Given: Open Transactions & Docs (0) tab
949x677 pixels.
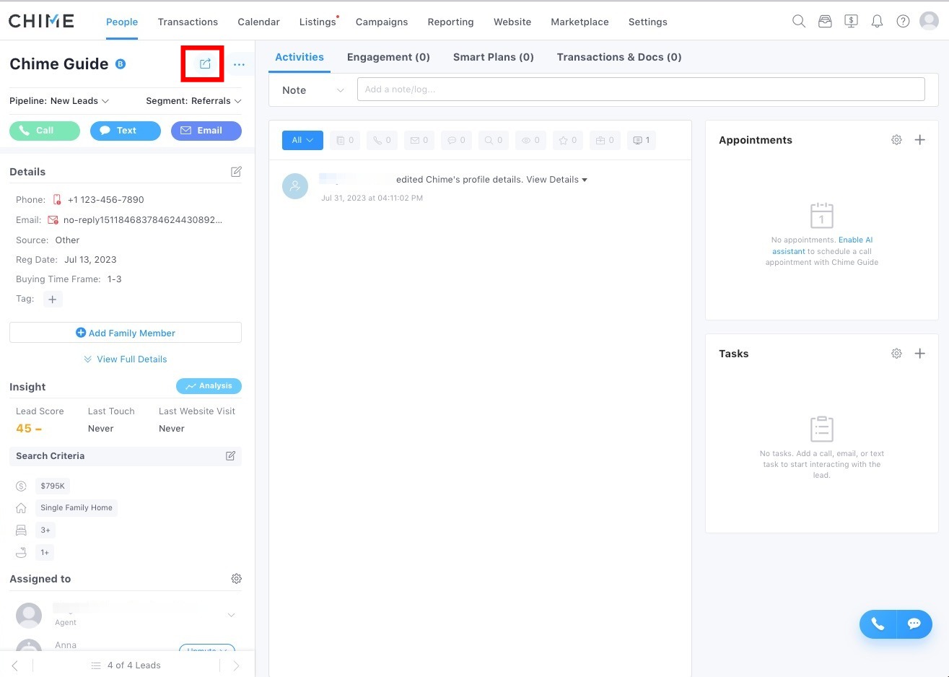Looking at the screenshot, I should point(619,57).
